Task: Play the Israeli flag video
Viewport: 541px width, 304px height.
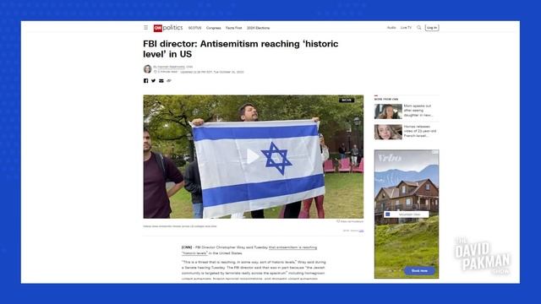Action: (x=253, y=157)
